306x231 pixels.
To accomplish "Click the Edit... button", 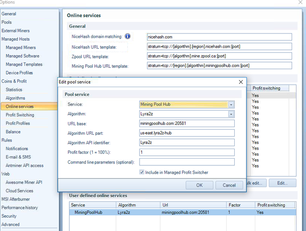I will tap(283, 183).
